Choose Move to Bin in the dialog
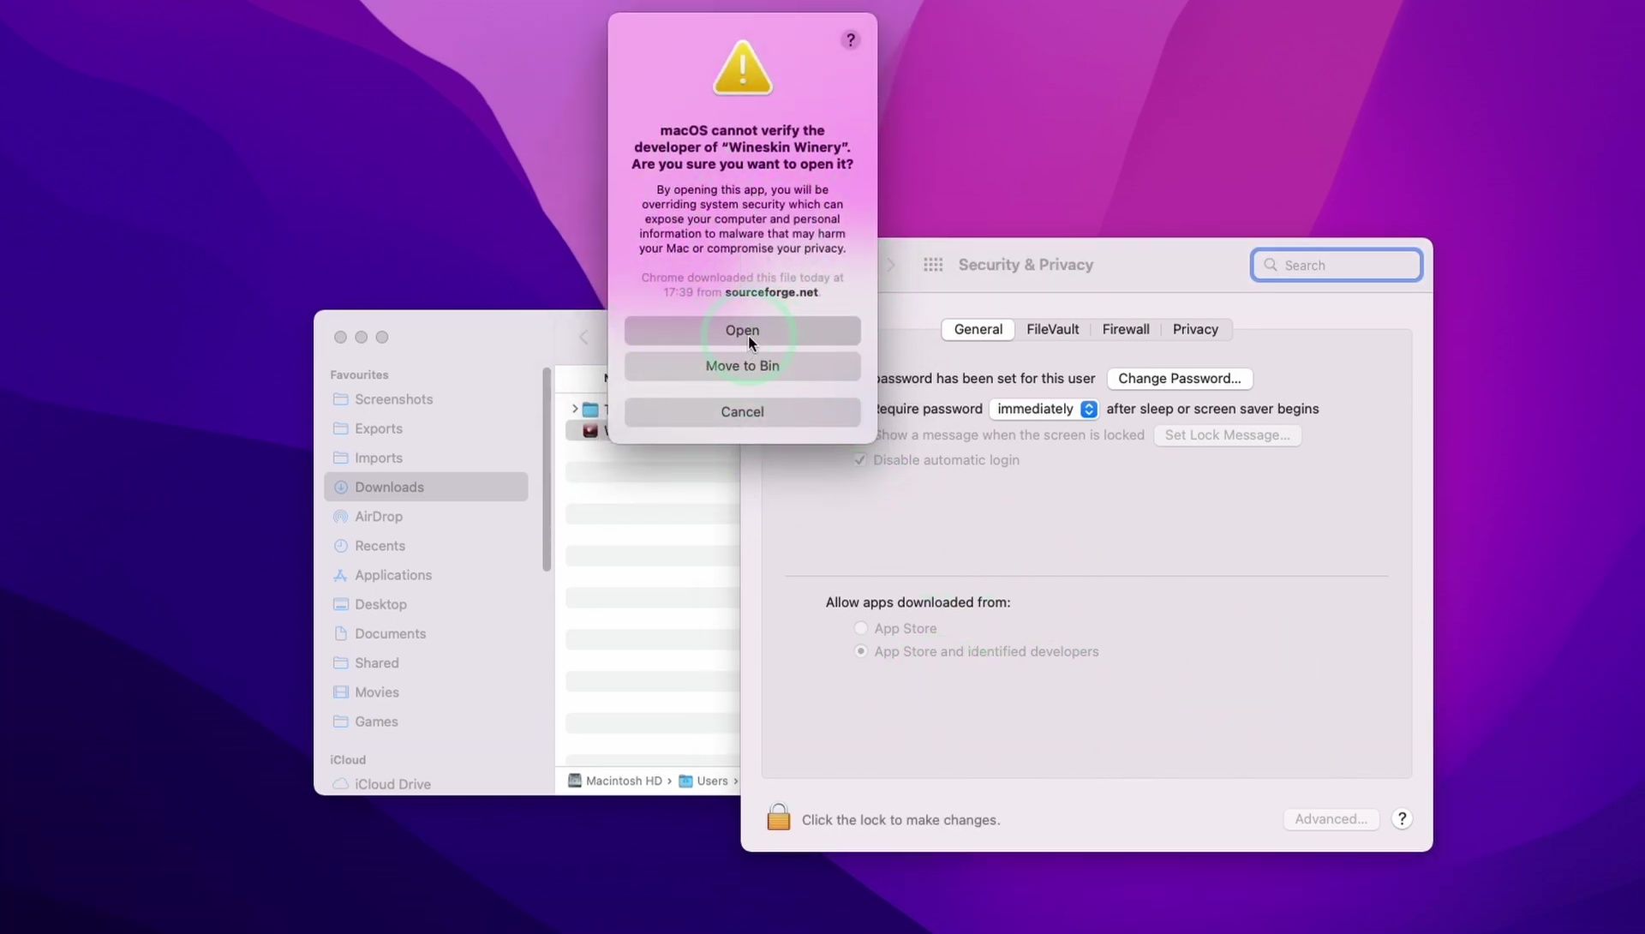Image resolution: width=1645 pixels, height=934 pixels. 742,366
